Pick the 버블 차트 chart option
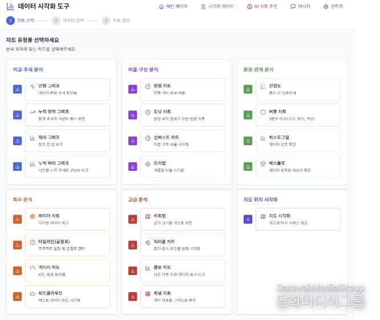The image size is (380, 320). (298, 115)
